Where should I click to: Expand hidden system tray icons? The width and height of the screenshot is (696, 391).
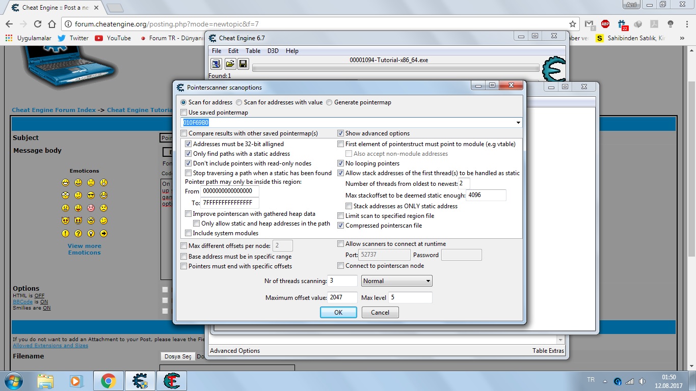pyautogui.click(x=604, y=380)
